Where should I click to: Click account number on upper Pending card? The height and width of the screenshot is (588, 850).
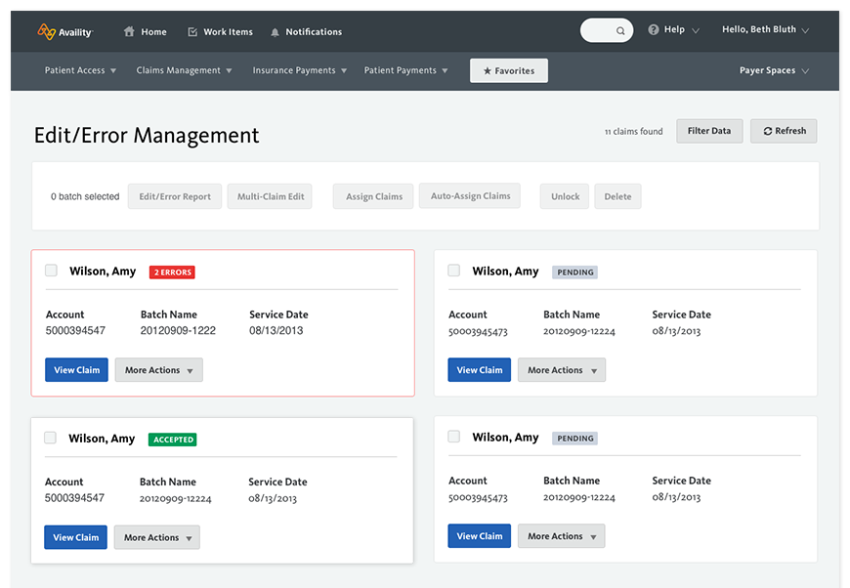coord(478,332)
